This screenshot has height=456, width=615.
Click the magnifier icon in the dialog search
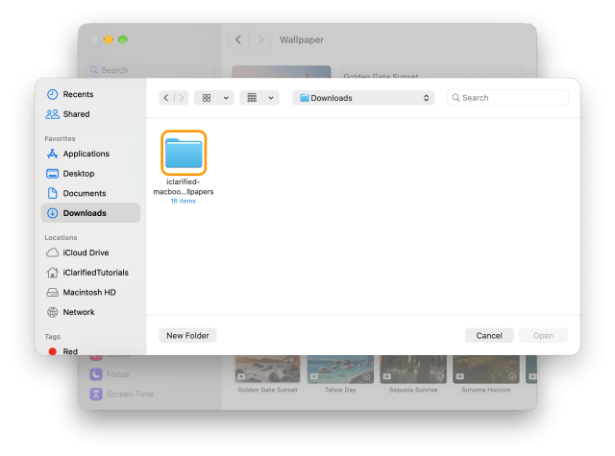(x=455, y=98)
